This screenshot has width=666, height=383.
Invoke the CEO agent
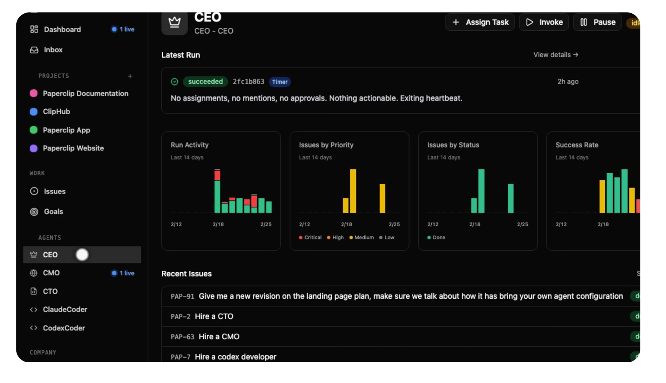tap(544, 22)
